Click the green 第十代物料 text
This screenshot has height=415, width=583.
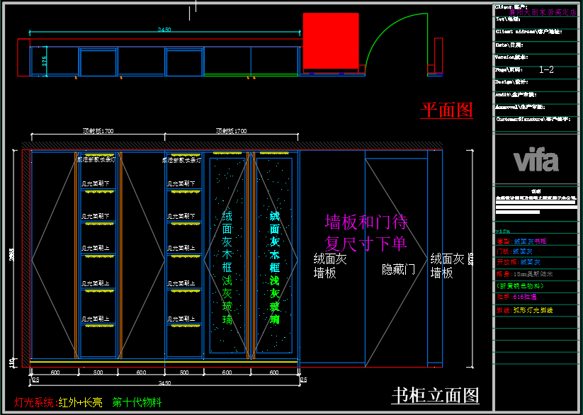(x=137, y=402)
